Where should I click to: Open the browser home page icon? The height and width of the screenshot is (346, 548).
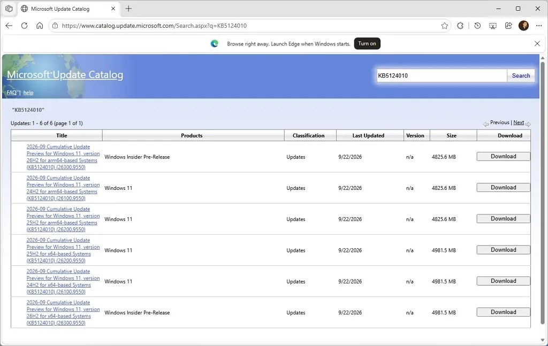tap(40, 26)
